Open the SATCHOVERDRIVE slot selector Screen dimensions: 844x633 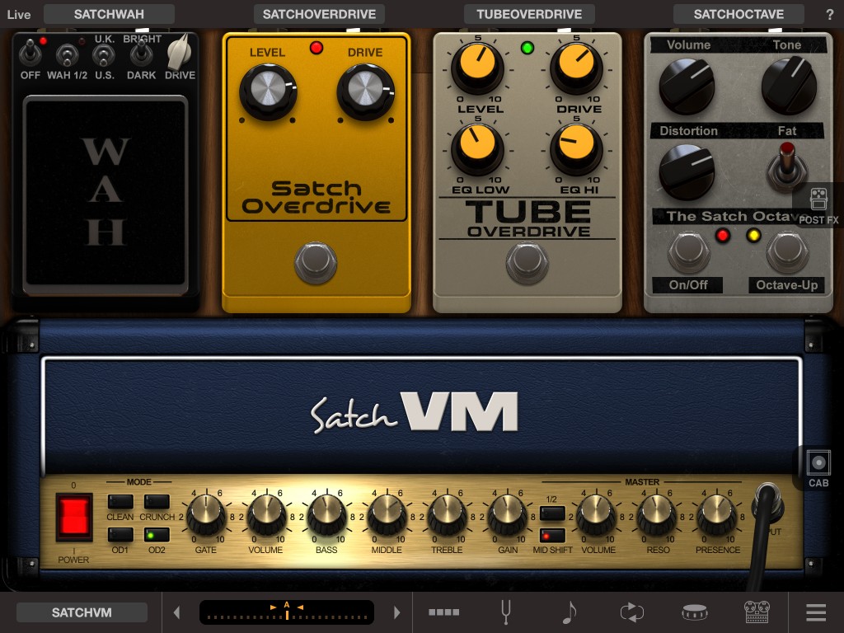point(319,15)
